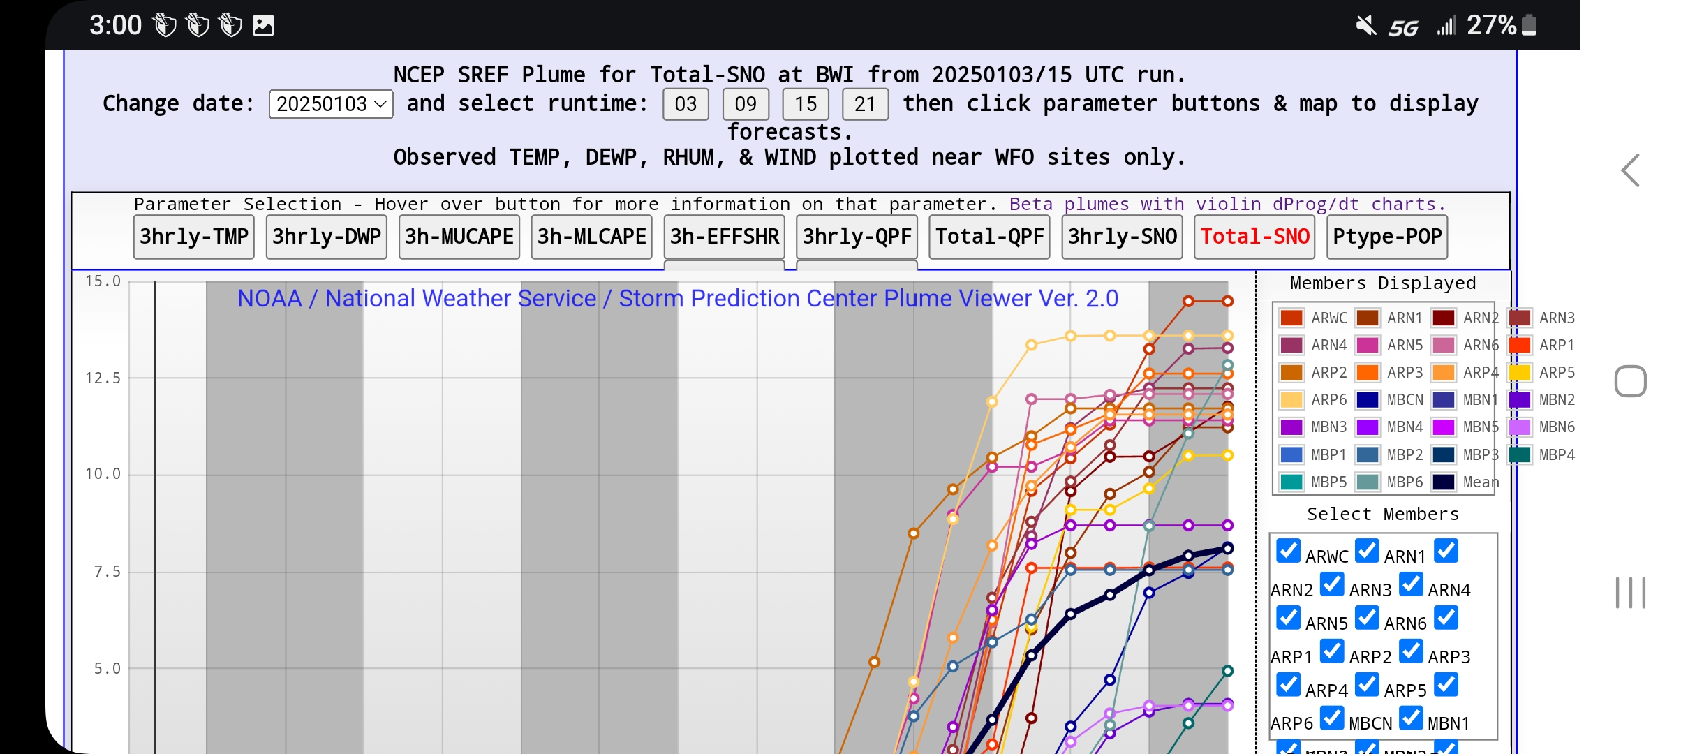This screenshot has height=754, width=1681.
Task: Tap the Android home navigation button
Action: pos(1631,381)
